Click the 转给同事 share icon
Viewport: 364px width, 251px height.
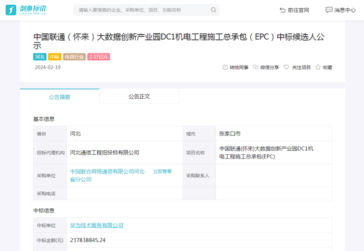[x=225, y=67]
